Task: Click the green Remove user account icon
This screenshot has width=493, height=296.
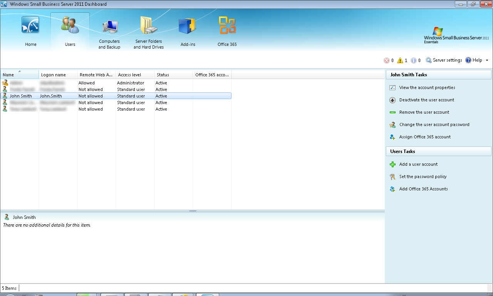Action: tap(392, 113)
